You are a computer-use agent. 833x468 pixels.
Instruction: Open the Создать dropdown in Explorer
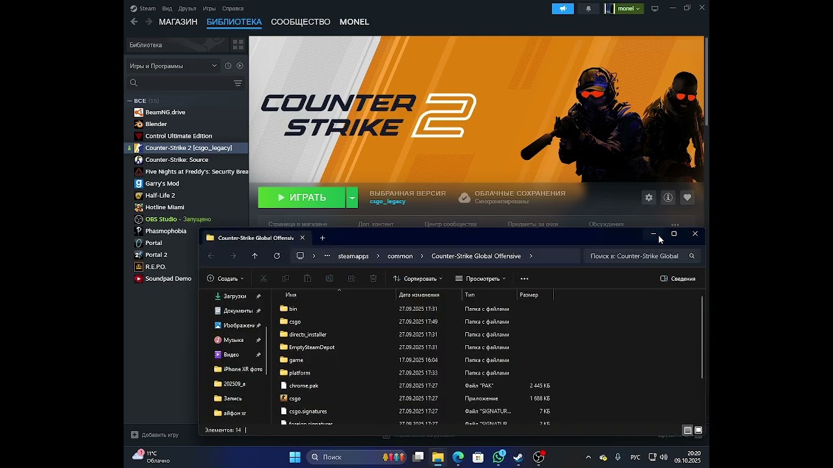click(225, 279)
